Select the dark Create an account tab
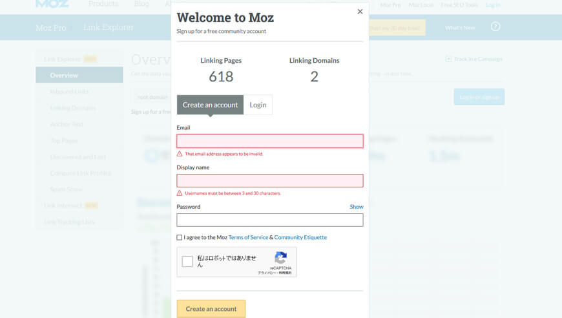Screen dimensions: 562x318 pos(210,105)
